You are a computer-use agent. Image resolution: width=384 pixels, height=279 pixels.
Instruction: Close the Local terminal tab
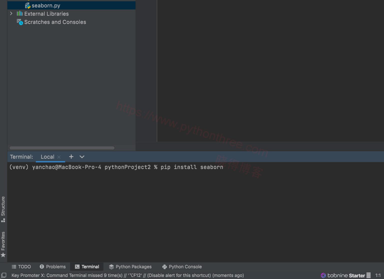[x=59, y=157]
